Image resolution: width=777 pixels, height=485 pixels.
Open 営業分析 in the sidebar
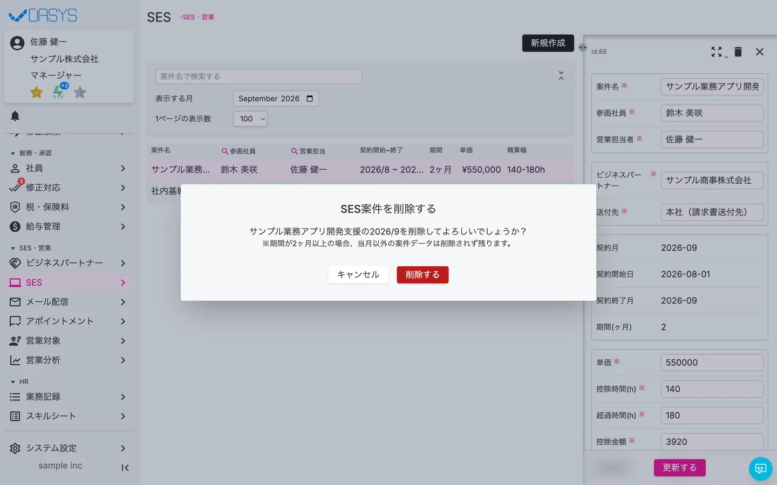69,360
